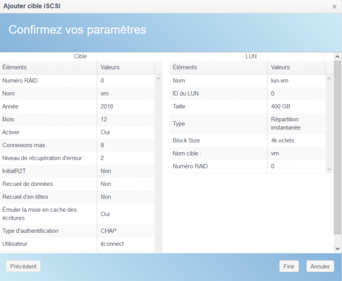342x281 pixels.
Task: Select the ID du LUN row
Action: (218, 93)
